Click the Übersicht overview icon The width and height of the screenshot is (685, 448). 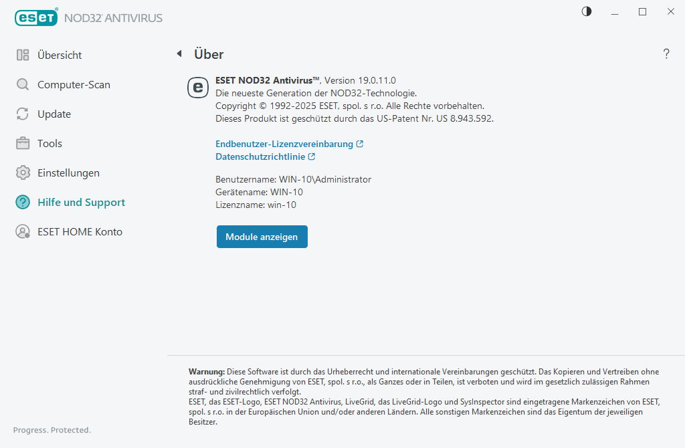pyautogui.click(x=23, y=55)
